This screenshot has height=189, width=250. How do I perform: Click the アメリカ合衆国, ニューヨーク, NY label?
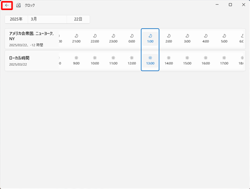tap(31, 36)
